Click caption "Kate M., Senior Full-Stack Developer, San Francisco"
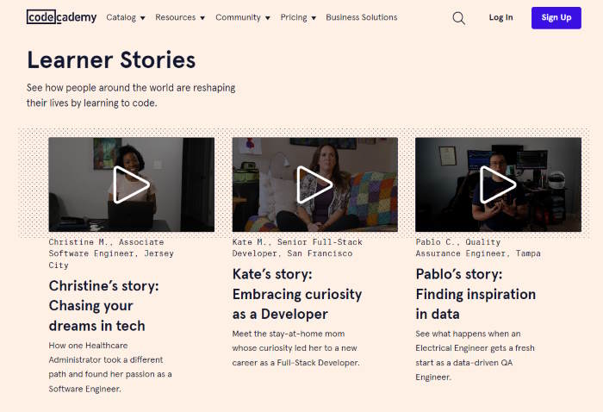 [x=297, y=247]
